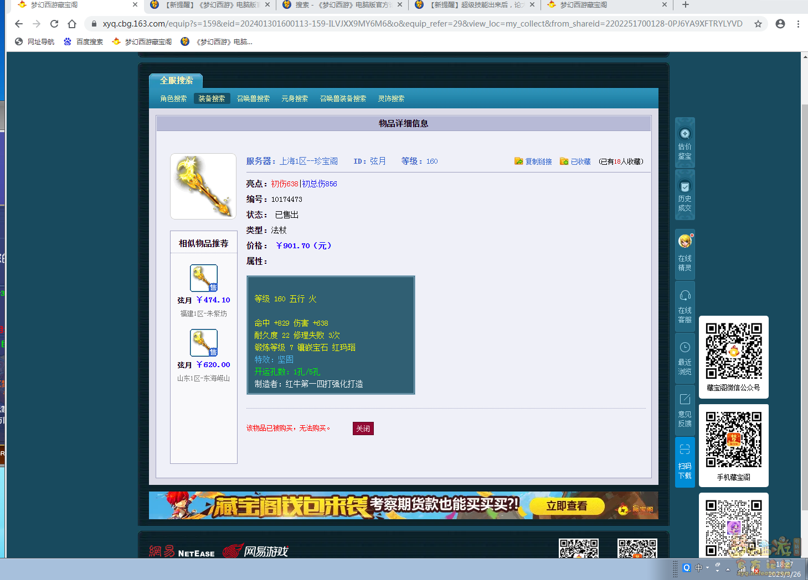Open the 网址导航 bookmark

(35, 41)
